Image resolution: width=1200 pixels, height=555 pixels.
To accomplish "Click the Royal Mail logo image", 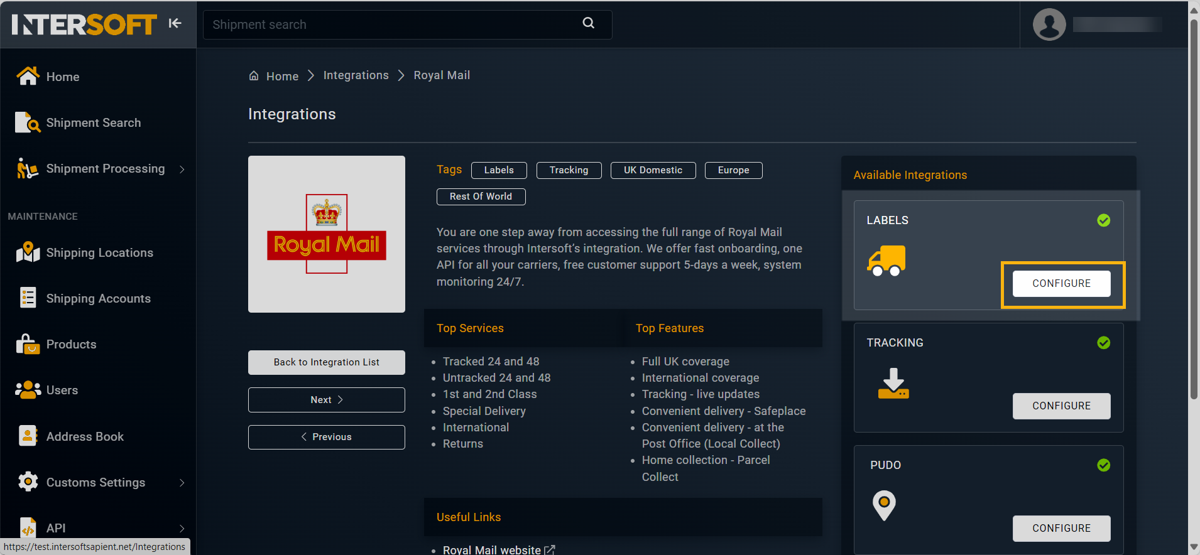I will coord(327,234).
